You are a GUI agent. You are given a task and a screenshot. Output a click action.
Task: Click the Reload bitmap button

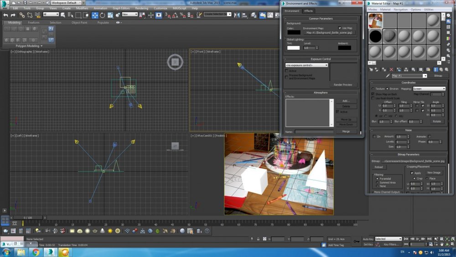378,167
